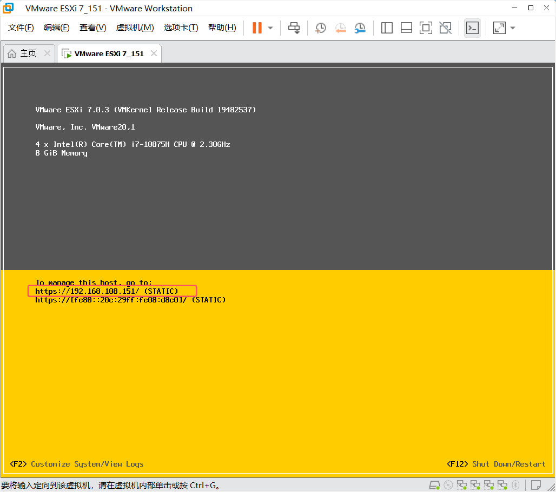Expand the stretch display dropdown arrow
556x492 pixels.
[x=513, y=28]
